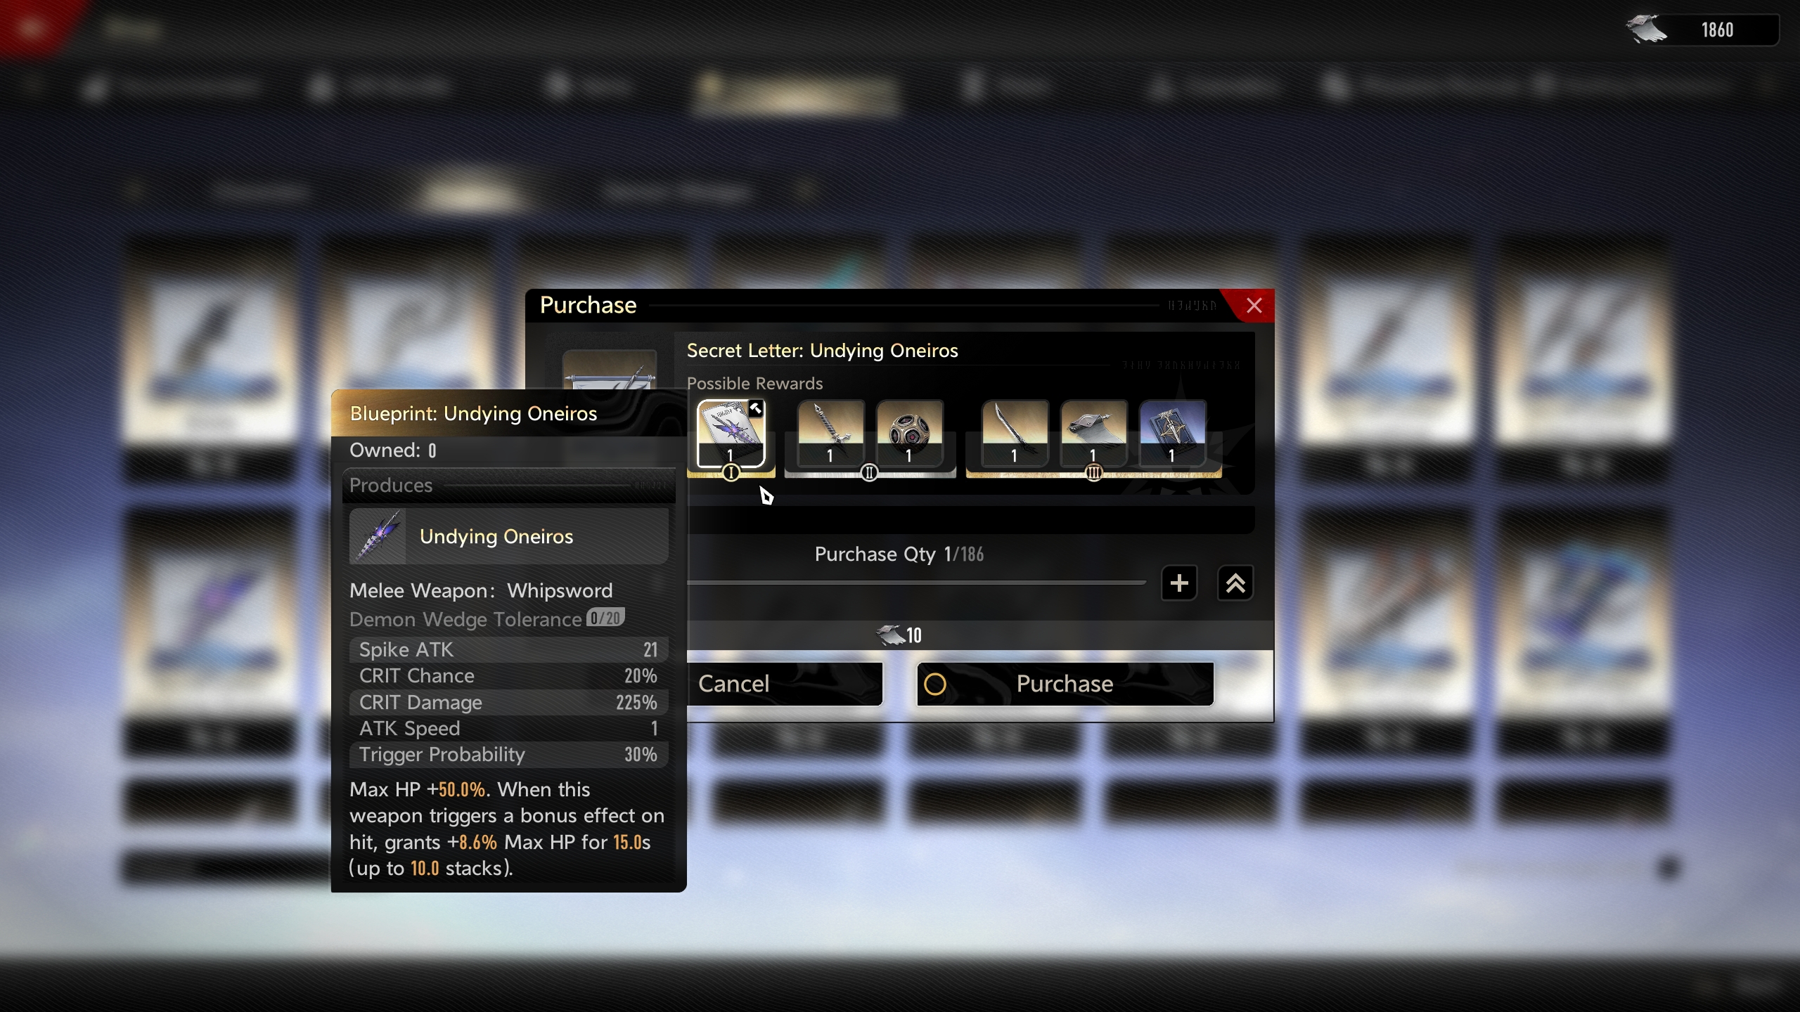Increase purchase quantity with plus button

click(1179, 583)
